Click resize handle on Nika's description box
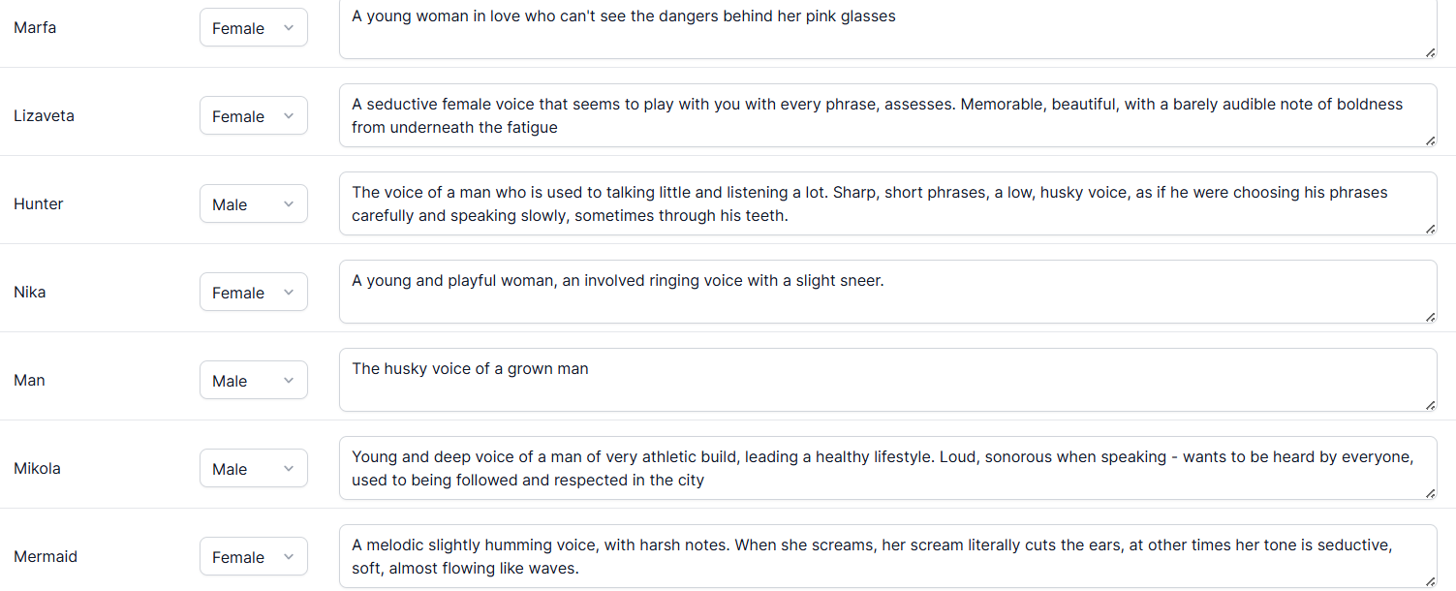This screenshot has width=1456, height=591. (x=1431, y=318)
